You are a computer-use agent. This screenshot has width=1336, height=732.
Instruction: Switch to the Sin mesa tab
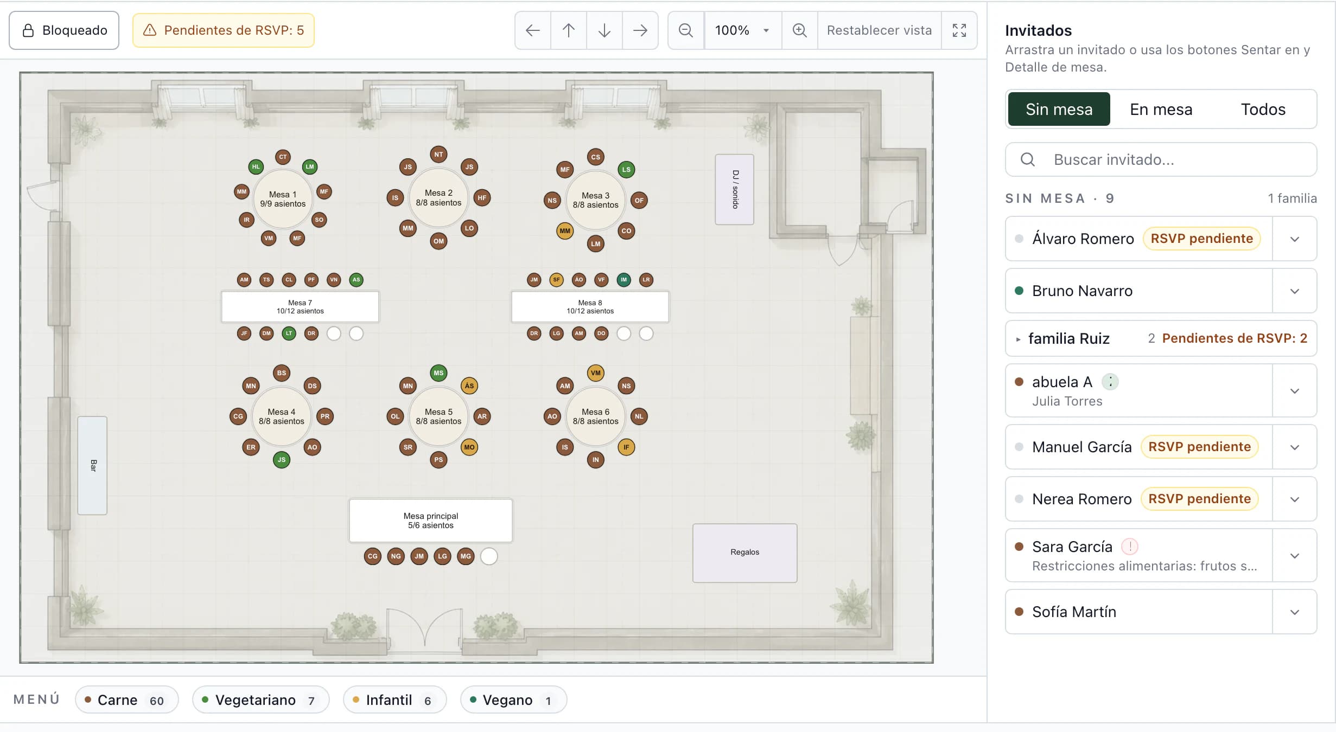(x=1059, y=109)
